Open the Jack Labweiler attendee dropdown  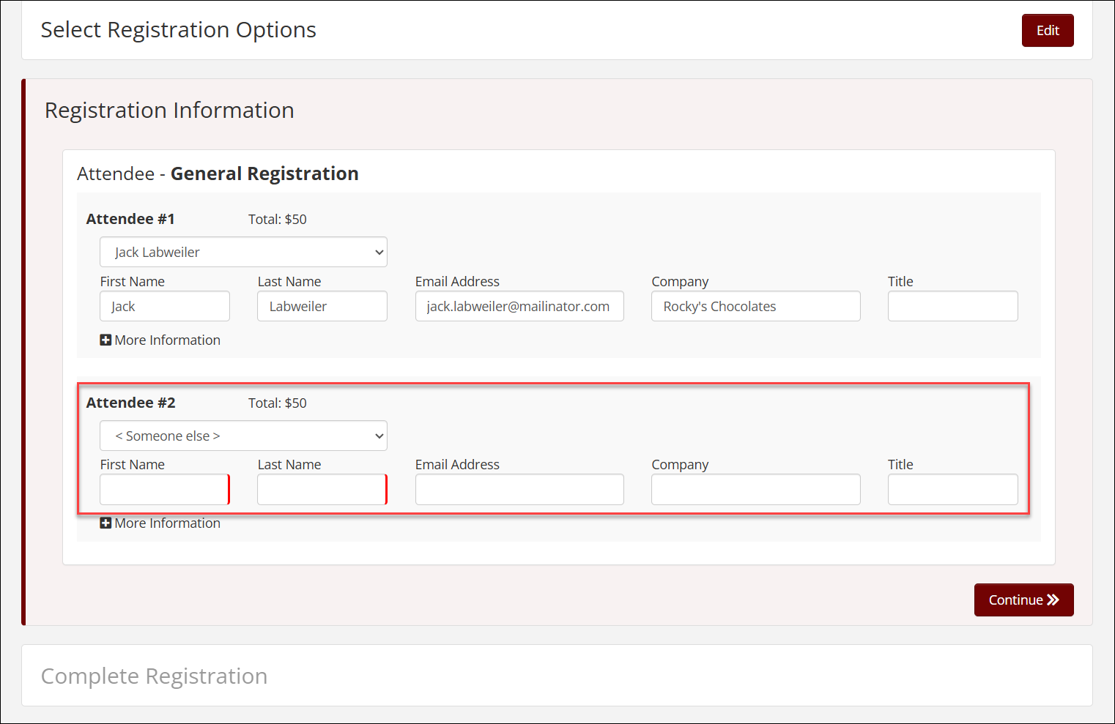[x=243, y=252]
